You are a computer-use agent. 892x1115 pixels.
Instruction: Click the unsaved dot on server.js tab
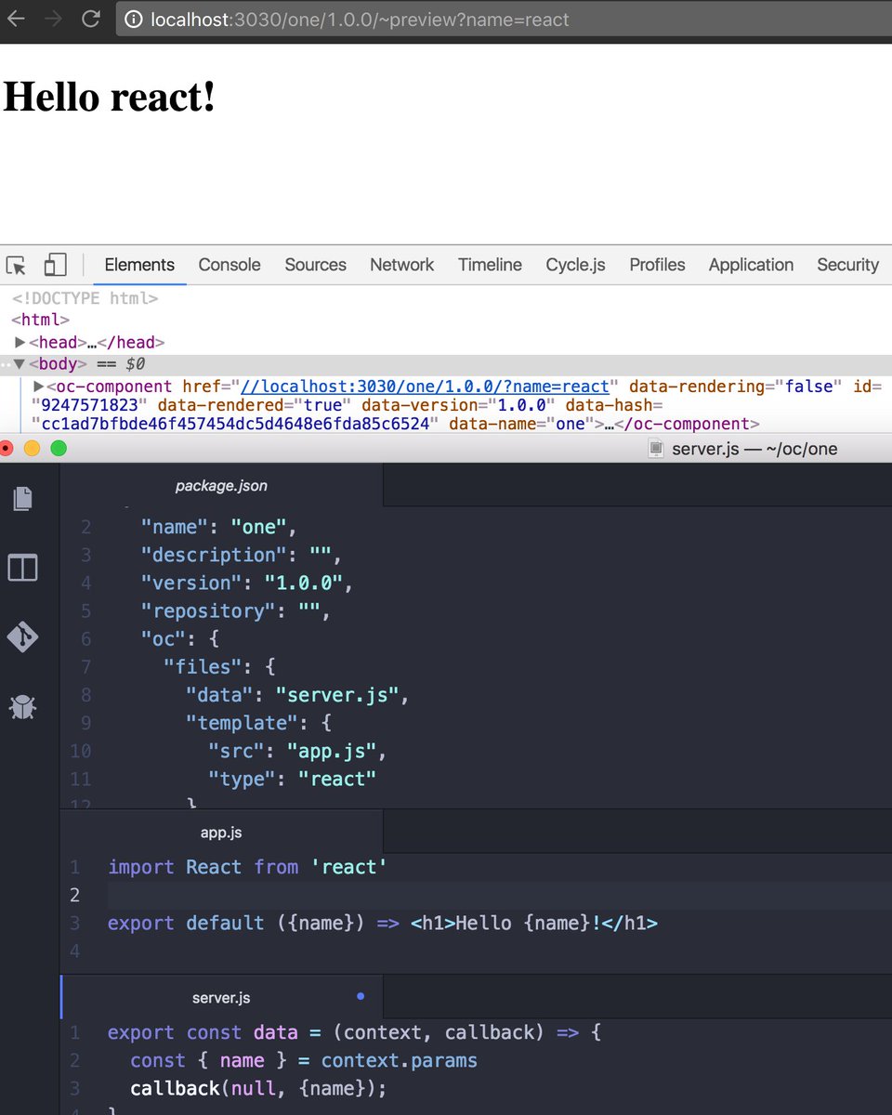point(361,997)
